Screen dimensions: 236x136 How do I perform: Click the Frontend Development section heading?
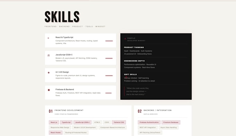[69, 110]
